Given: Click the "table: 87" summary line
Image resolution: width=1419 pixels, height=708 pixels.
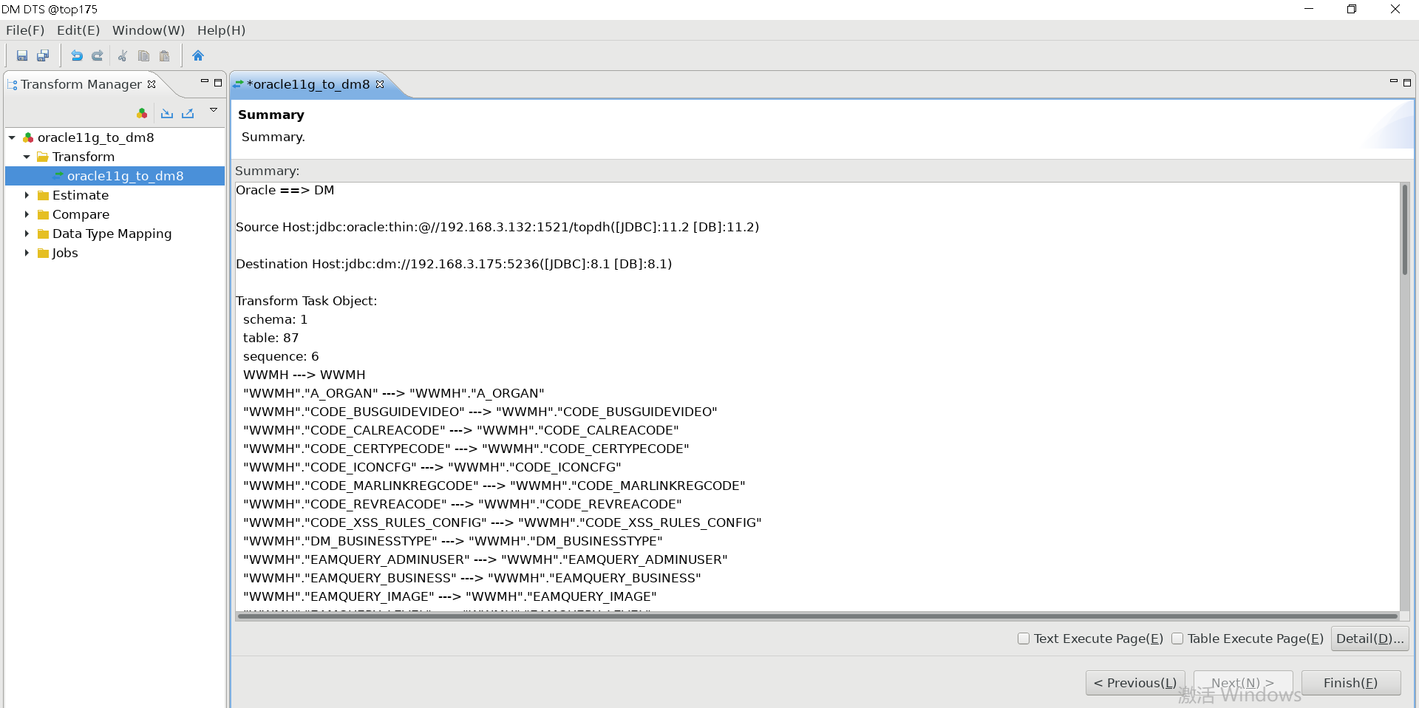Looking at the screenshot, I should 270,338.
